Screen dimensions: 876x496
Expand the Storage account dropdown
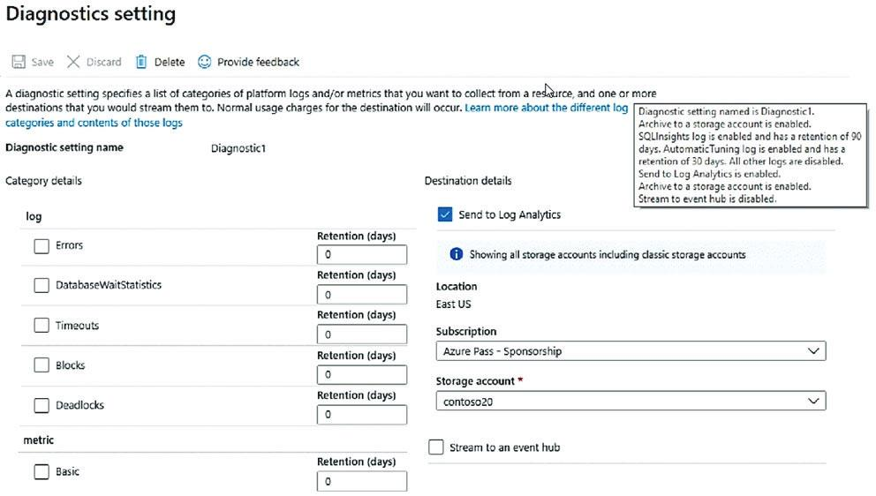tap(631, 401)
